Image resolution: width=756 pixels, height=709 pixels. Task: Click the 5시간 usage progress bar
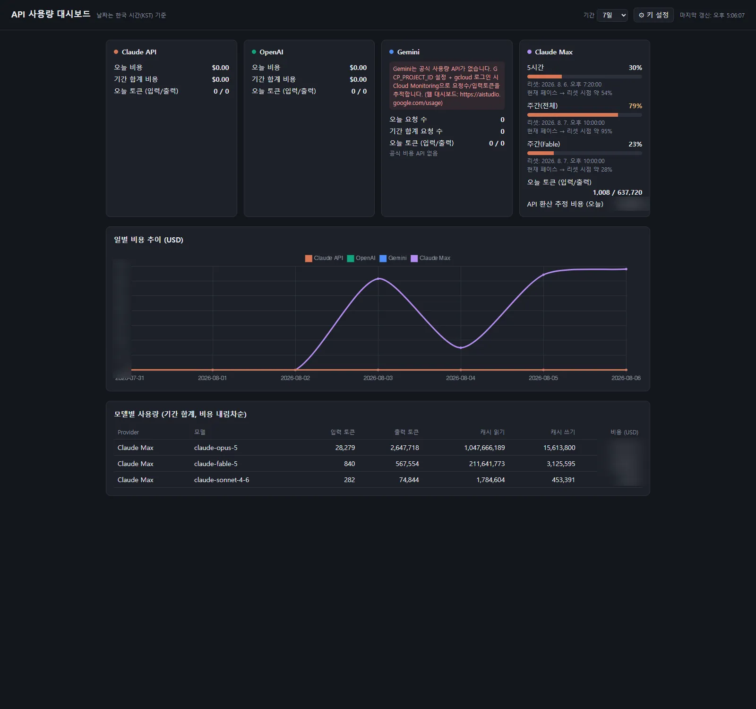[584, 77]
